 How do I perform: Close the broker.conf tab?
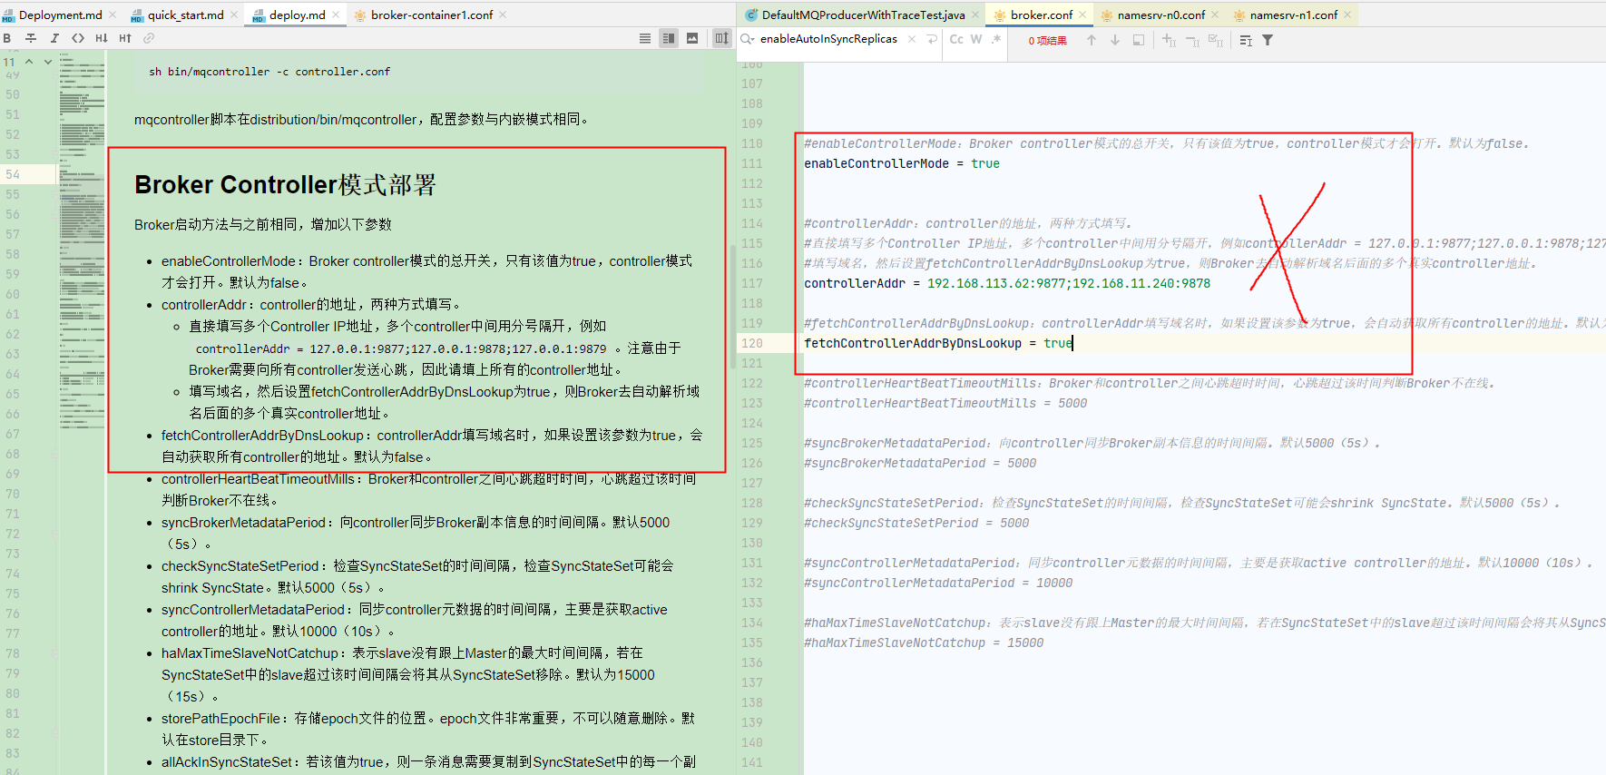click(1082, 15)
